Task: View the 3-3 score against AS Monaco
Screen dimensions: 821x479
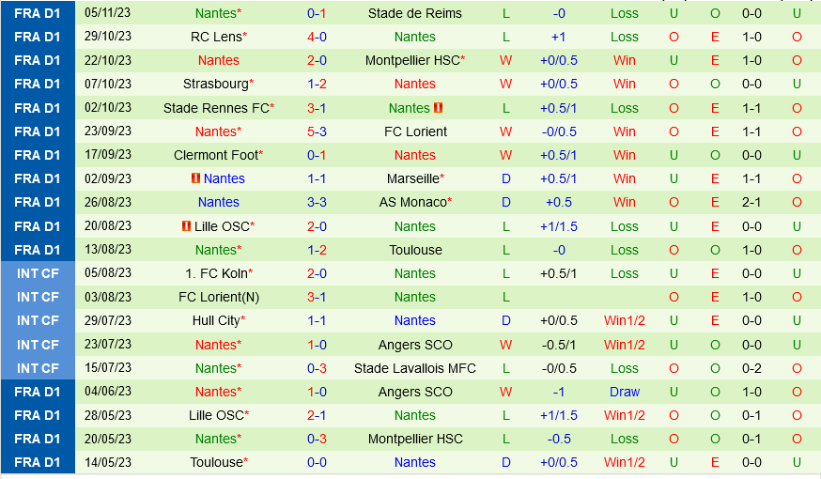Action: (x=317, y=202)
